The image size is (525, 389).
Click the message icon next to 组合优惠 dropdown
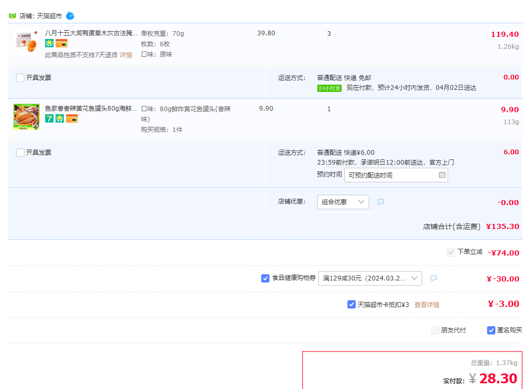(x=381, y=202)
